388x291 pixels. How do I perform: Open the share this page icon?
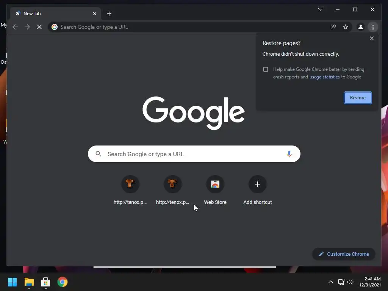pyautogui.click(x=333, y=27)
